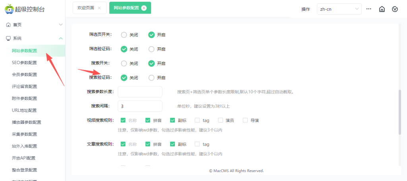
Task: Switch to the 欢迎页面 tab
Action: (89, 8)
